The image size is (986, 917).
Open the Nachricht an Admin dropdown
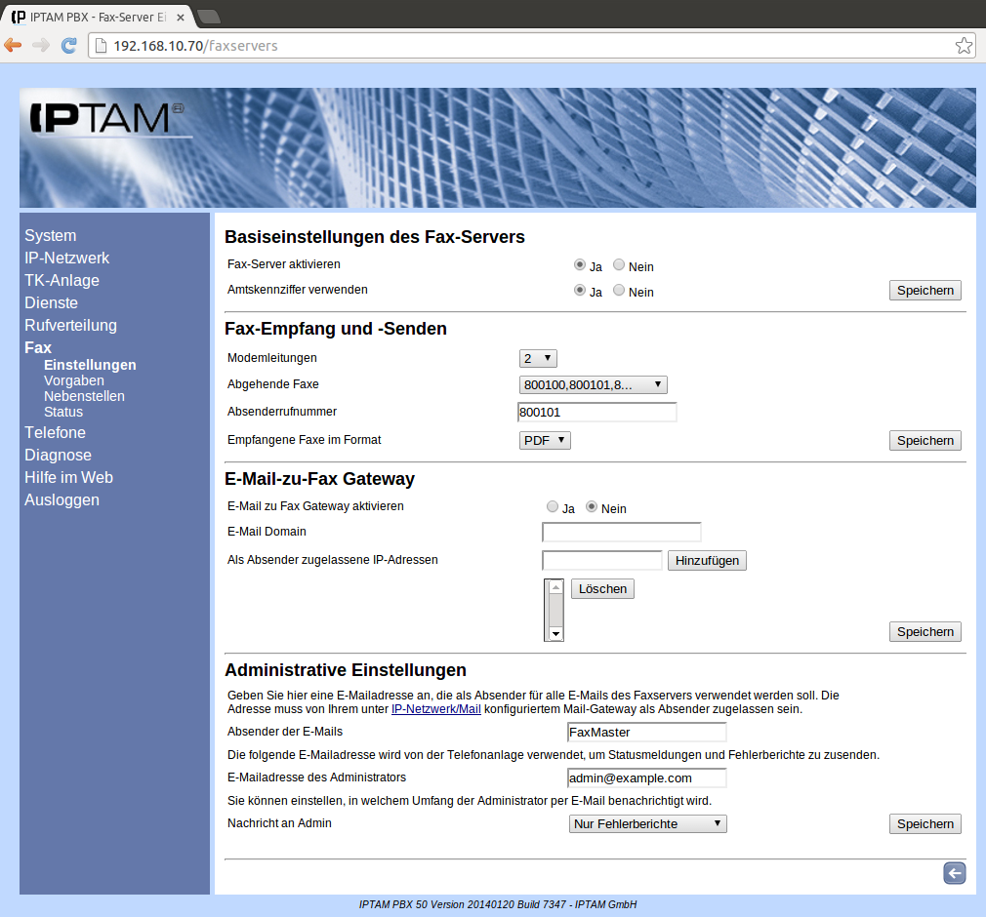pos(647,824)
